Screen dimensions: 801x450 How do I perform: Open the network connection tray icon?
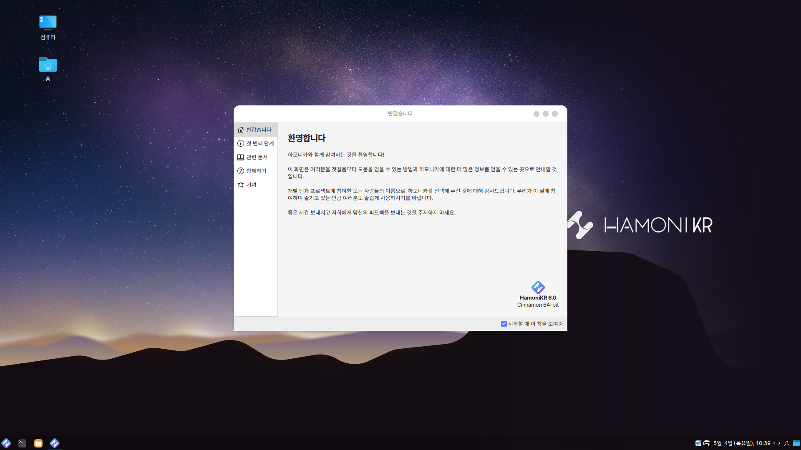point(777,443)
